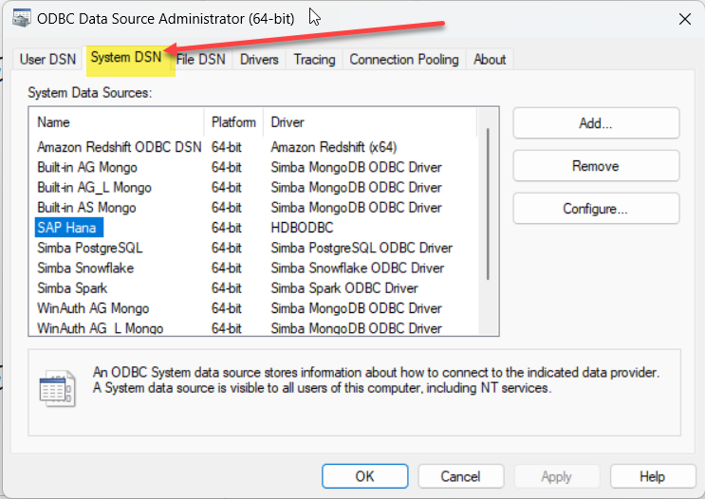Select the Connection Pooling tab
The width and height of the screenshot is (705, 499).
403,59
